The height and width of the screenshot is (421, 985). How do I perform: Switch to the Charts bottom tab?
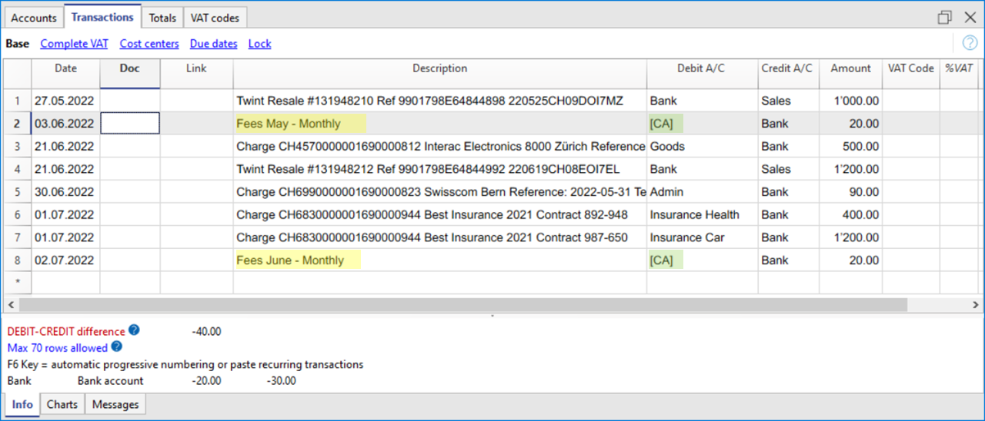(x=62, y=404)
